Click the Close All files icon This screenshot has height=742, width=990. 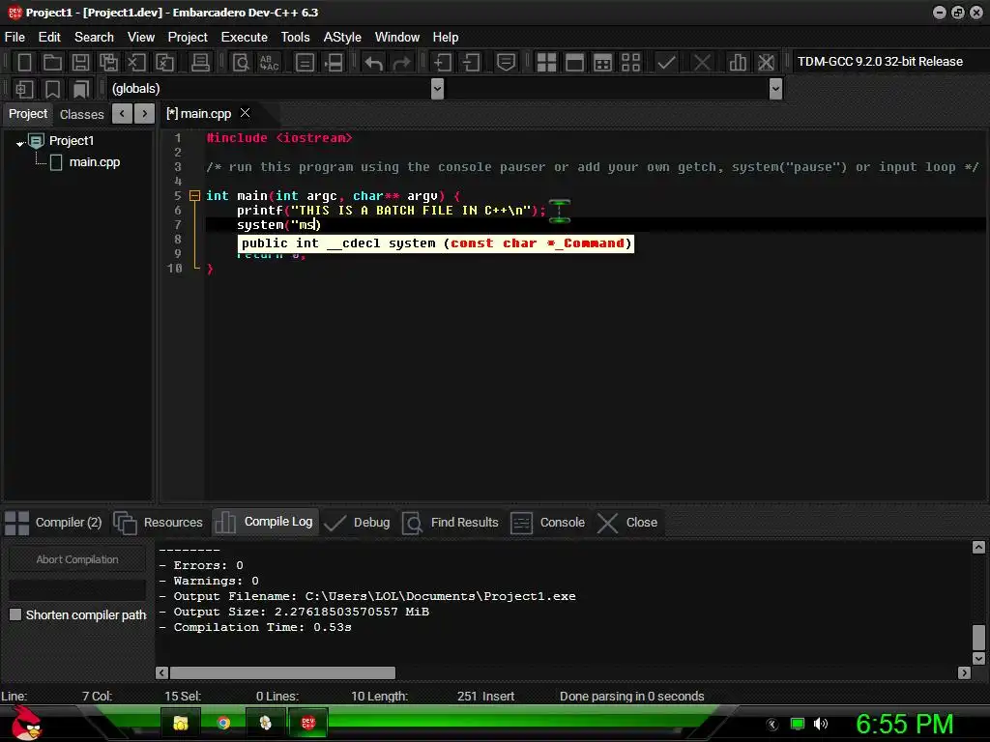(x=164, y=63)
